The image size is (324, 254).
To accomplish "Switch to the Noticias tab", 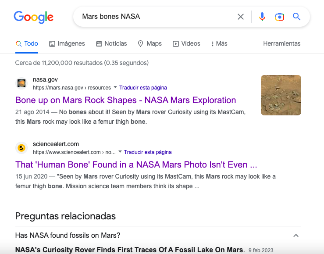I will click(x=111, y=43).
